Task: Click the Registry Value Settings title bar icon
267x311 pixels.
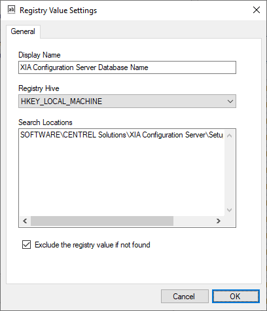Action: 11,10
